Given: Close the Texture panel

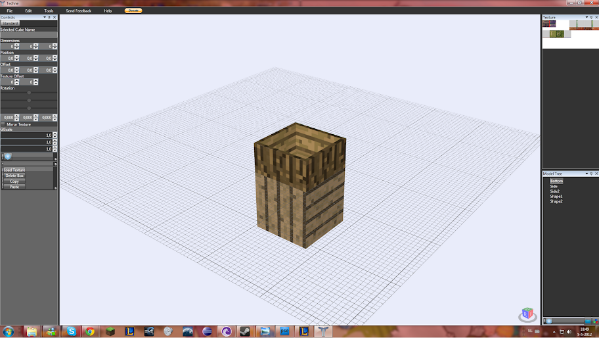Looking at the screenshot, I should point(596,17).
